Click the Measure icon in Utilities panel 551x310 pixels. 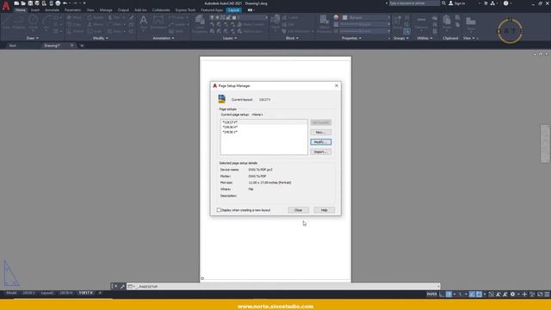(x=421, y=22)
